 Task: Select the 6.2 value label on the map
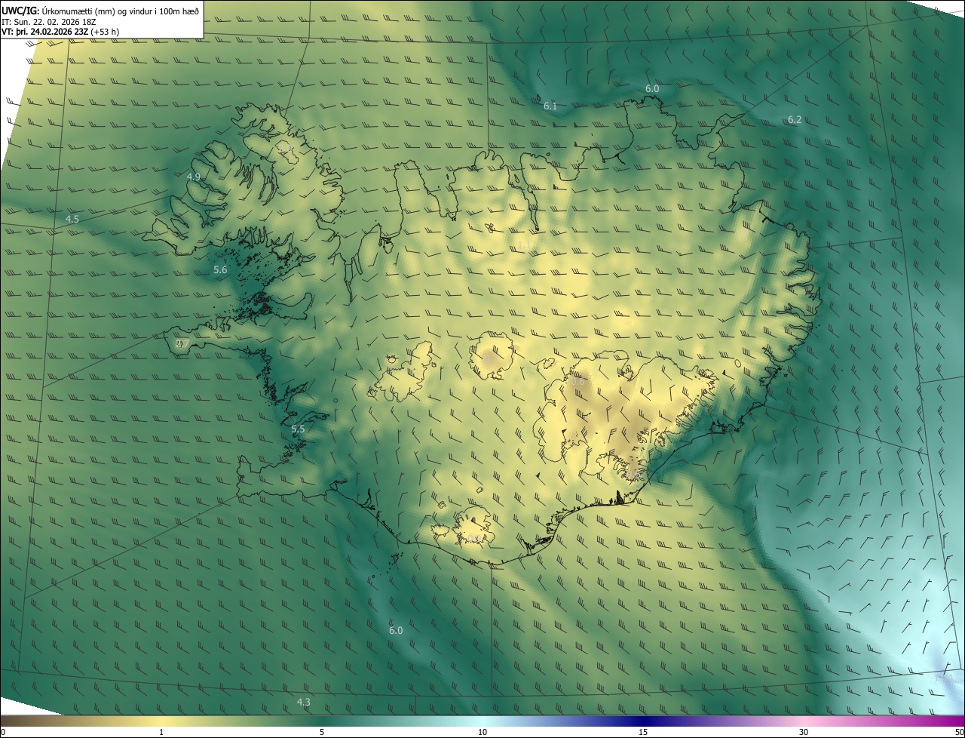pos(795,120)
